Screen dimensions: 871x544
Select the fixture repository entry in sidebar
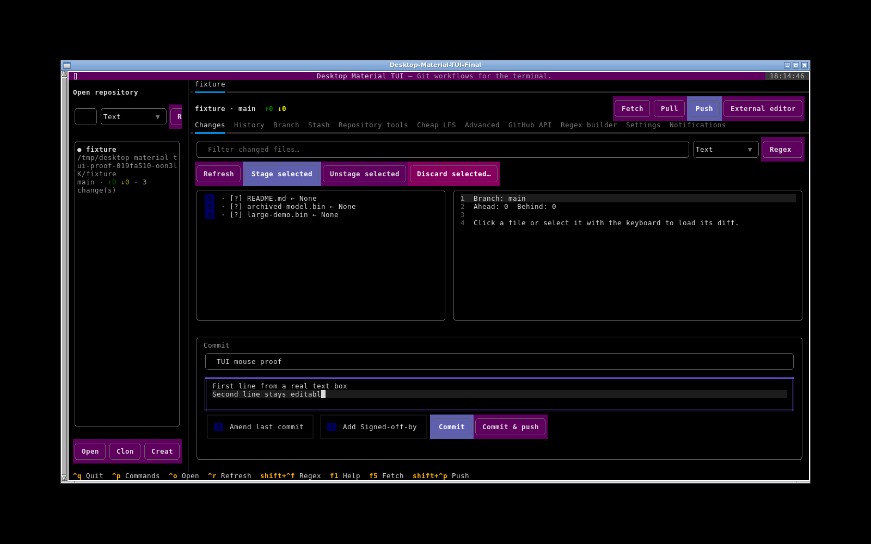click(x=127, y=170)
